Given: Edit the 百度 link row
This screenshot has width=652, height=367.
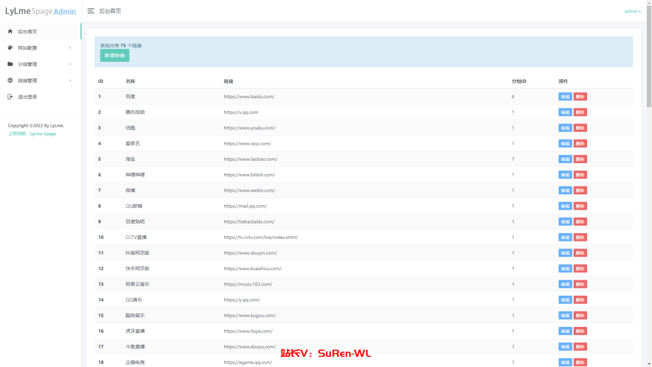Looking at the screenshot, I should point(565,97).
